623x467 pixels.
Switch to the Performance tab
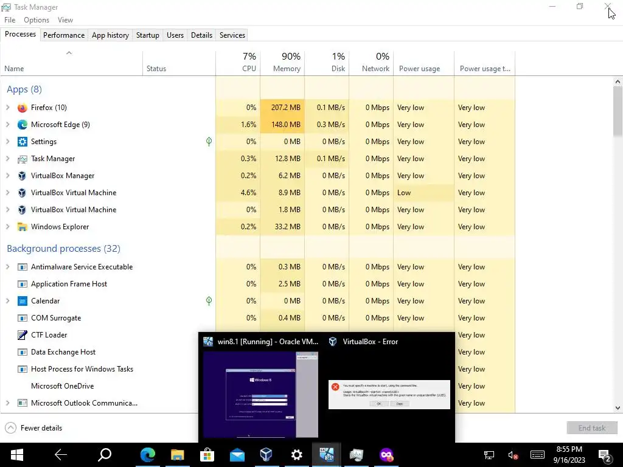click(64, 35)
